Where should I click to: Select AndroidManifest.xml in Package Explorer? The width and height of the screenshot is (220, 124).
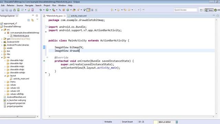pyautogui.click(x=16, y=97)
